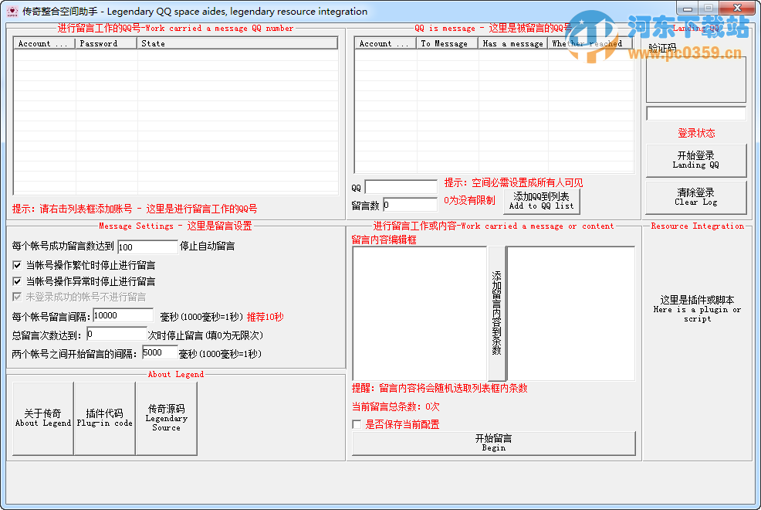Image resolution: width=761 pixels, height=510 pixels.
Task: Click the Has a message column header
Action: pyautogui.click(x=513, y=43)
